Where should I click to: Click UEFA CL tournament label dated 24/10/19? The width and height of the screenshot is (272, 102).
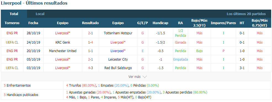click(x=12, y=42)
